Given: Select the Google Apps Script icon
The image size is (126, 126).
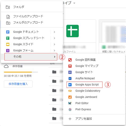Looking at the screenshot, I should pos(70,85).
